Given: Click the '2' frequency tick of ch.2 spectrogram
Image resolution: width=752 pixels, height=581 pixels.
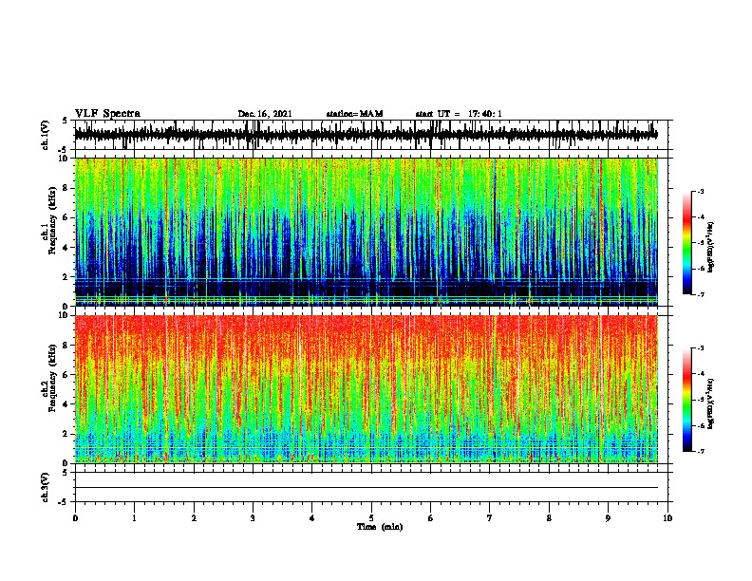Looking at the screenshot, I should pos(66,434).
